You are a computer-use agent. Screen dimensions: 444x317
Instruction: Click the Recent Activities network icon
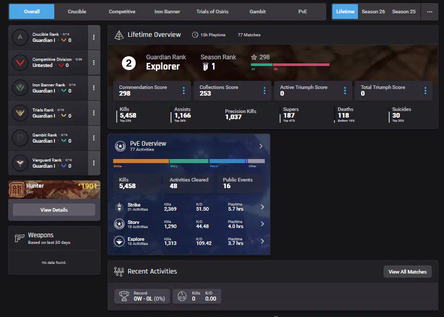[119, 271]
